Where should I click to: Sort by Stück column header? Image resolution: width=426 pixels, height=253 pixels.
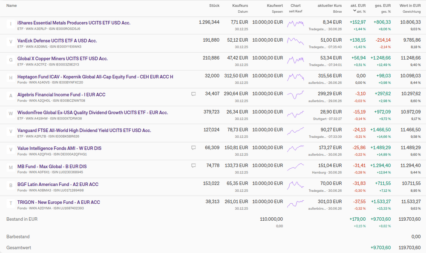coord(214,6)
